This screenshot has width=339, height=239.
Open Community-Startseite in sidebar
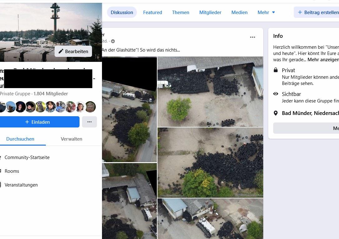27,157
